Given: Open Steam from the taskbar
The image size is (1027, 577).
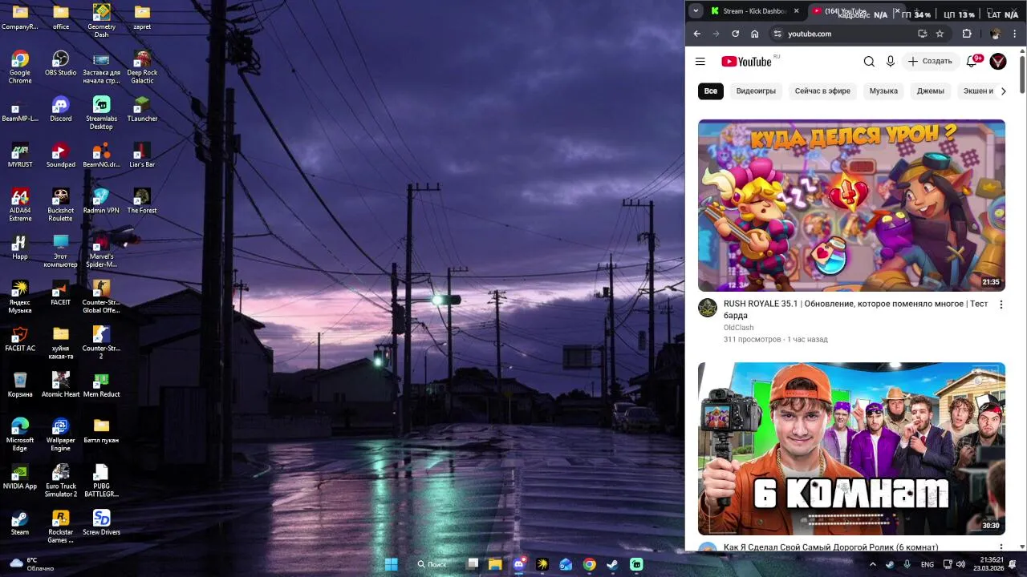Looking at the screenshot, I should click(612, 564).
